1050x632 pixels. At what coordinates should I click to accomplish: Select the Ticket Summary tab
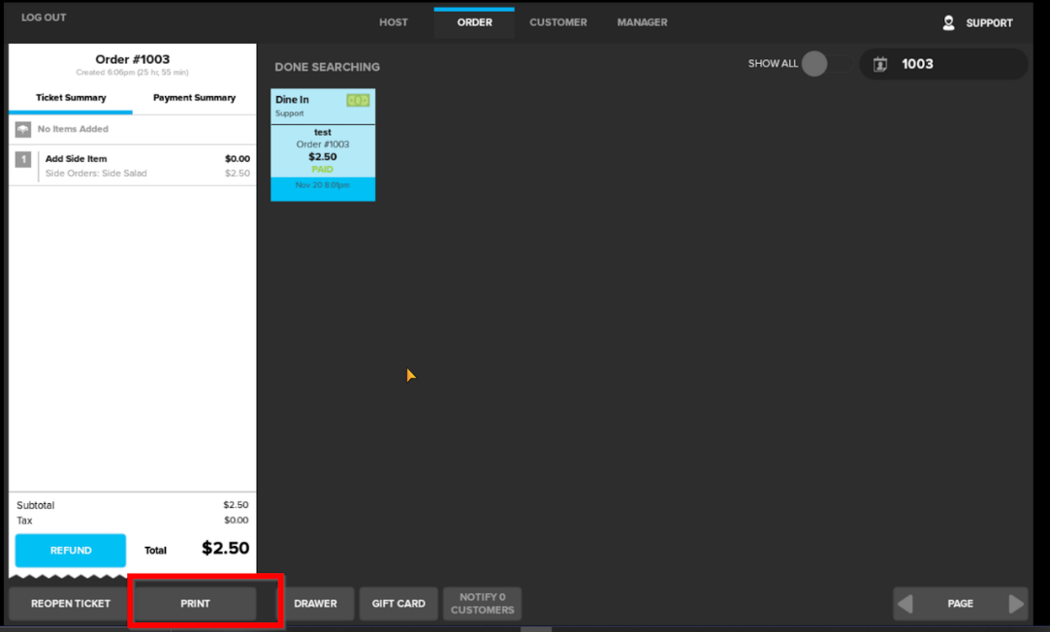click(x=71, y=98)
